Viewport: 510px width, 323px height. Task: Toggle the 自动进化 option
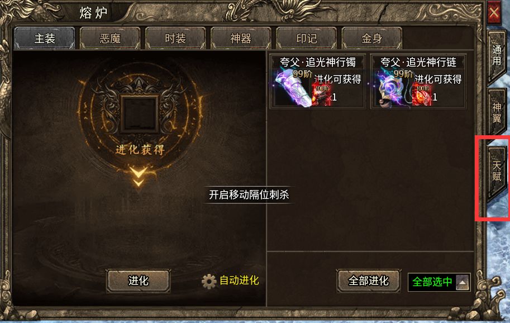tap(239, 281)
